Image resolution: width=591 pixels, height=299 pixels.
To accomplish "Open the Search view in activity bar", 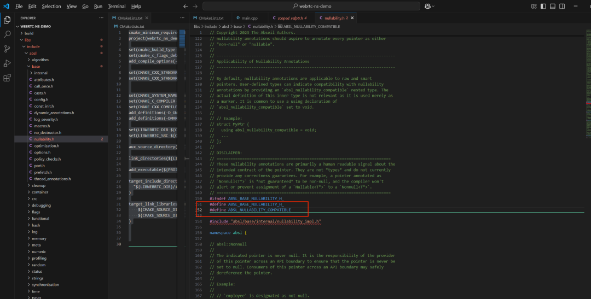I will pos(8,34).
